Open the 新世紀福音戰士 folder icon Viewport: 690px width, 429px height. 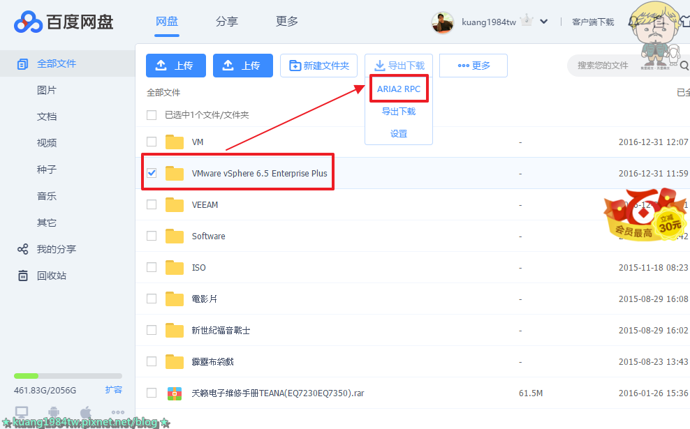point(175,330)
